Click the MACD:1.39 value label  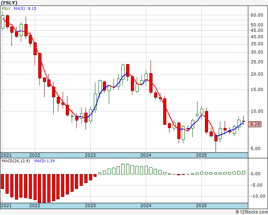click(45, 161)
